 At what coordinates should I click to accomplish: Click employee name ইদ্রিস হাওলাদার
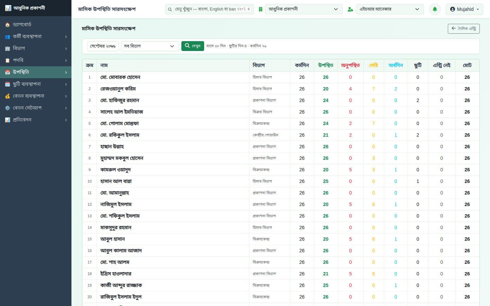(116, 274)
